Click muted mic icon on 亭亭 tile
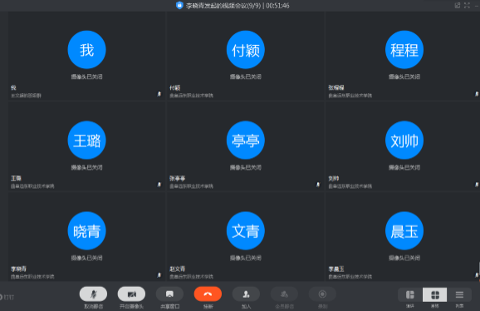Screen dimensions: 480x311 (x=318, y=185)
